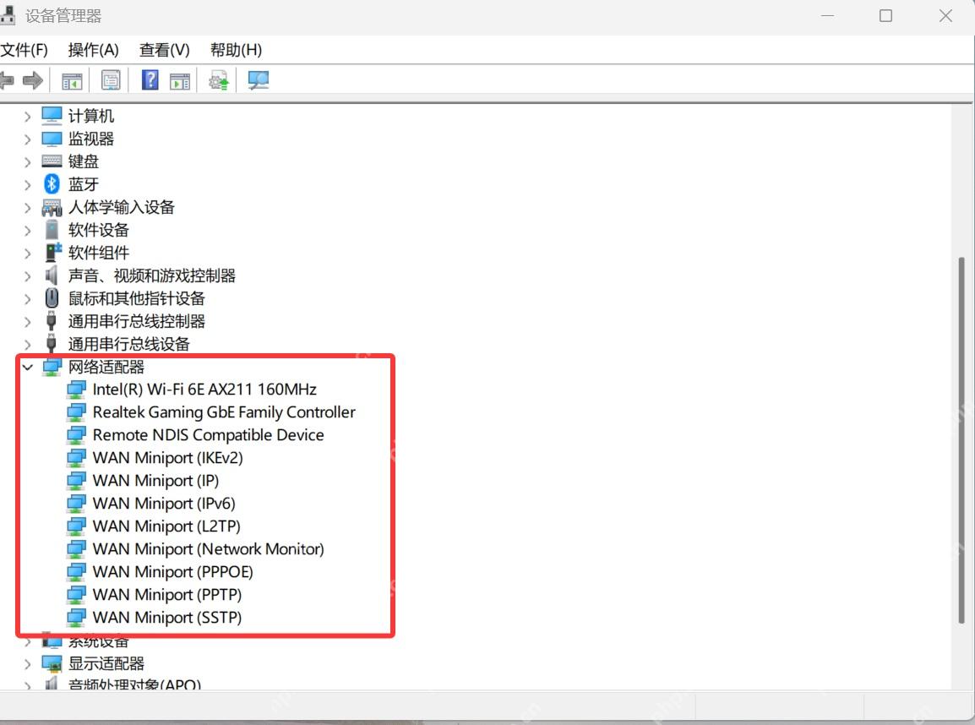This screenshot has height=725, width=975.
Task: Select WAN Miniport (SSTP)
Action: (167, 618)
